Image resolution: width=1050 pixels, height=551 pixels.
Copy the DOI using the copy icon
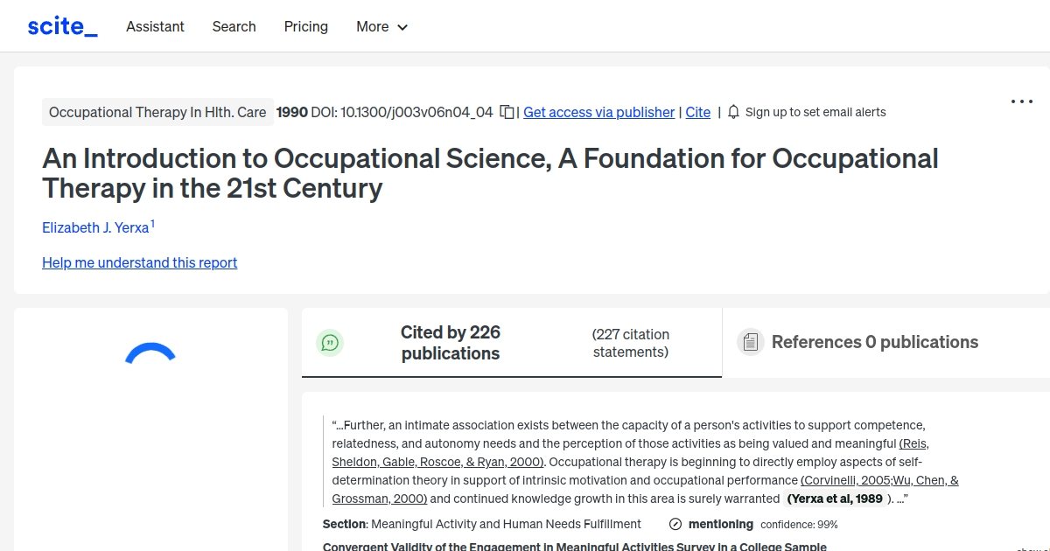click(506, 112)
